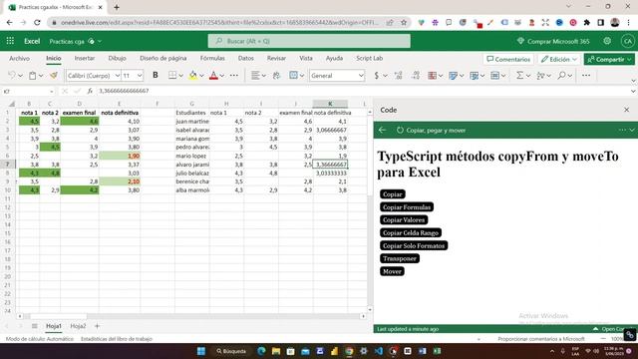638x359 pixels.
Task: Click the Find magnifier icon
Action: tap(561, 76)
